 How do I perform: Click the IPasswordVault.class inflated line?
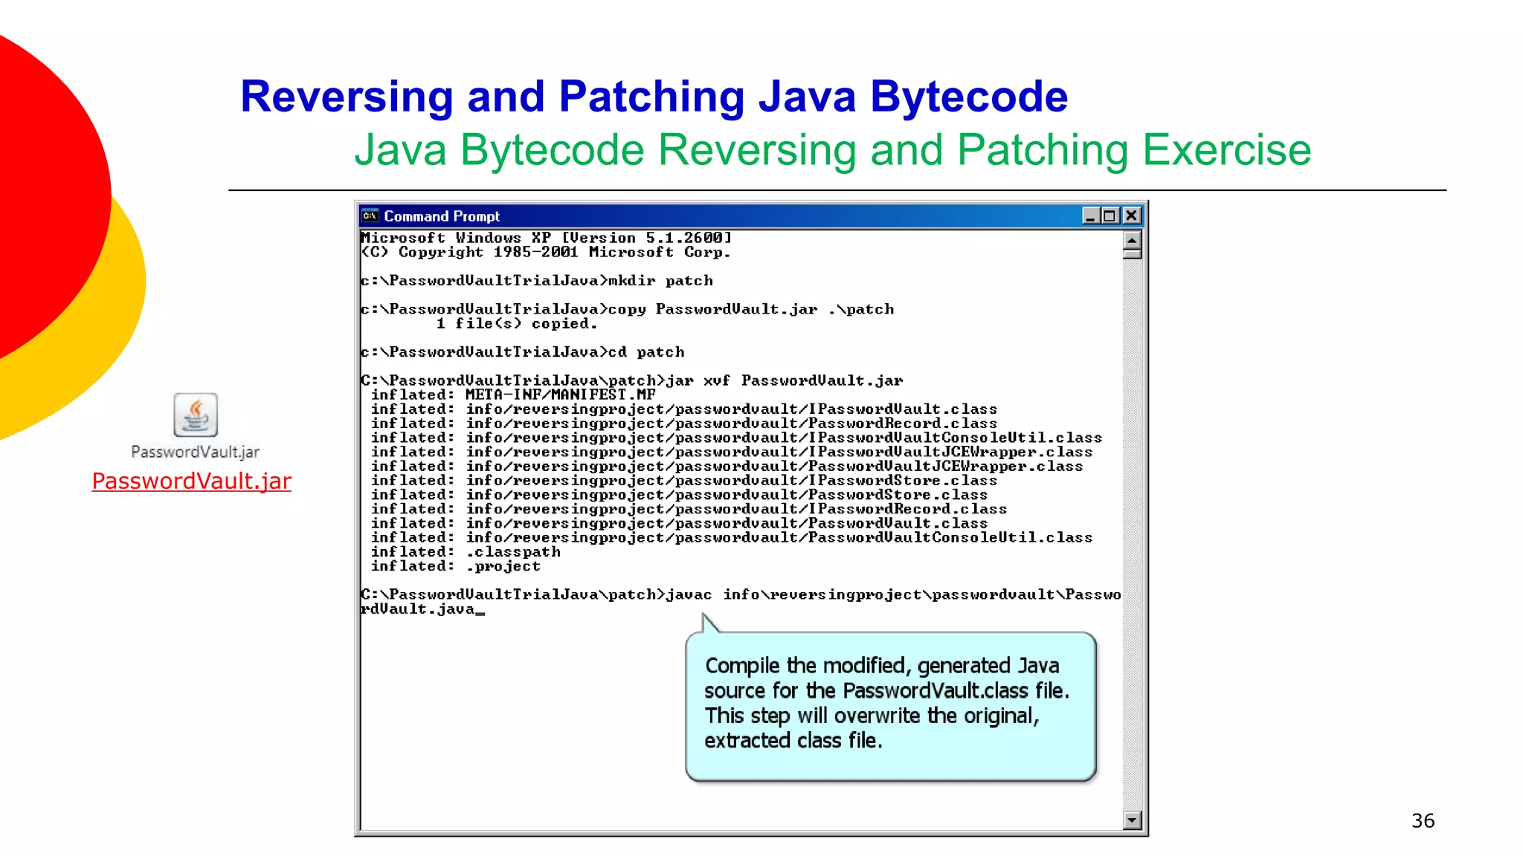[x=684, y=409]
